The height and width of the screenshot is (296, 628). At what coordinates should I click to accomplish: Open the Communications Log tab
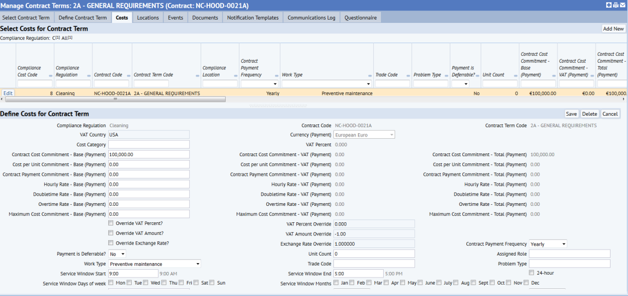311,17
